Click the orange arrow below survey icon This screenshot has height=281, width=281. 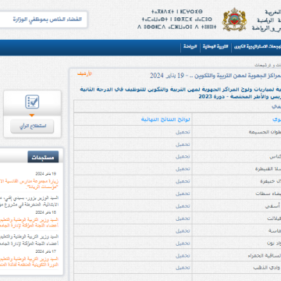(32, 116)
